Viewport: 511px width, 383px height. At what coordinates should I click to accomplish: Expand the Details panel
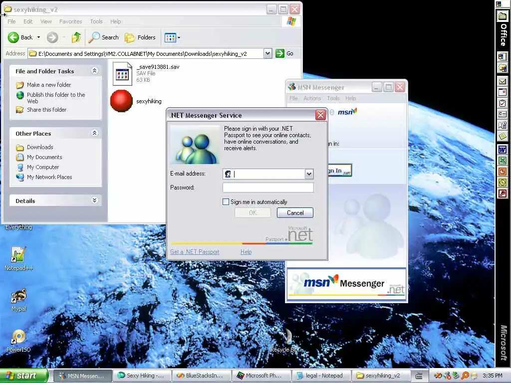[x=94, y=200]
